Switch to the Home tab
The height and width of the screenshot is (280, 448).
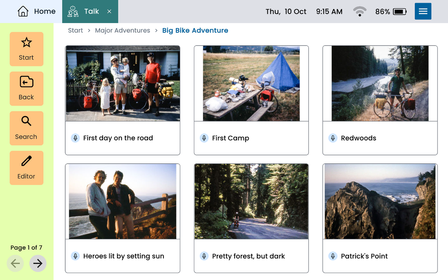[x=36, y=11]
